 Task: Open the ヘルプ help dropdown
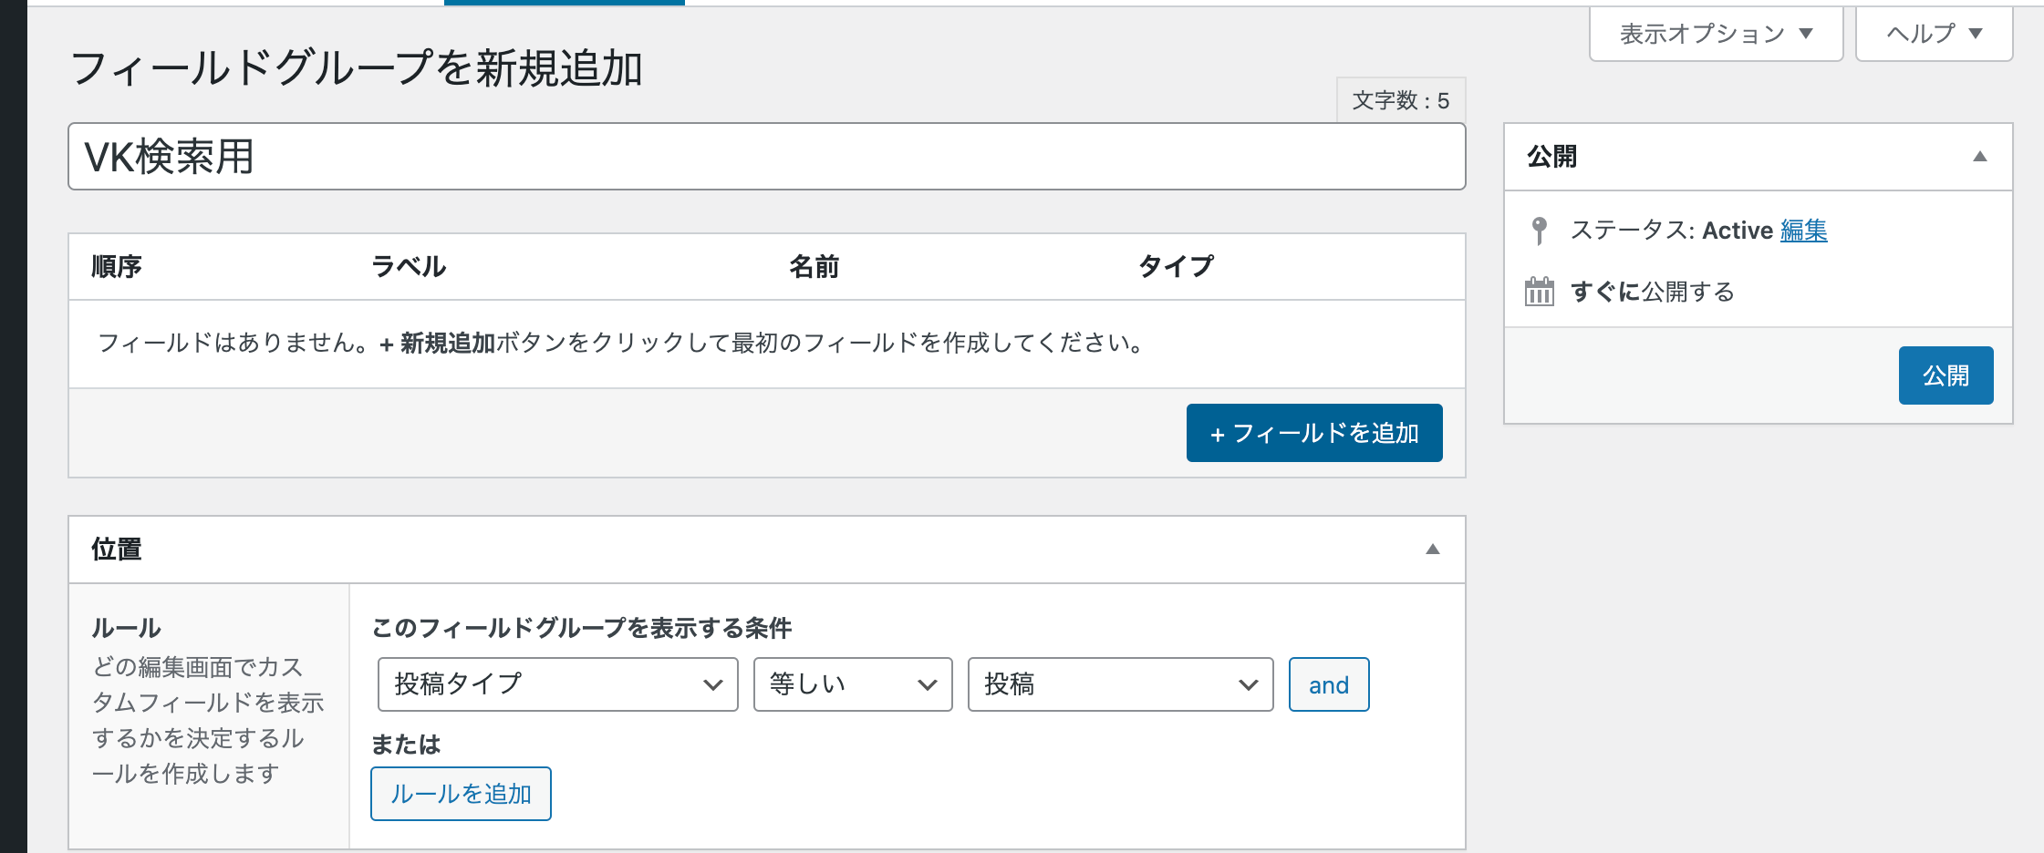point(1934,34)
